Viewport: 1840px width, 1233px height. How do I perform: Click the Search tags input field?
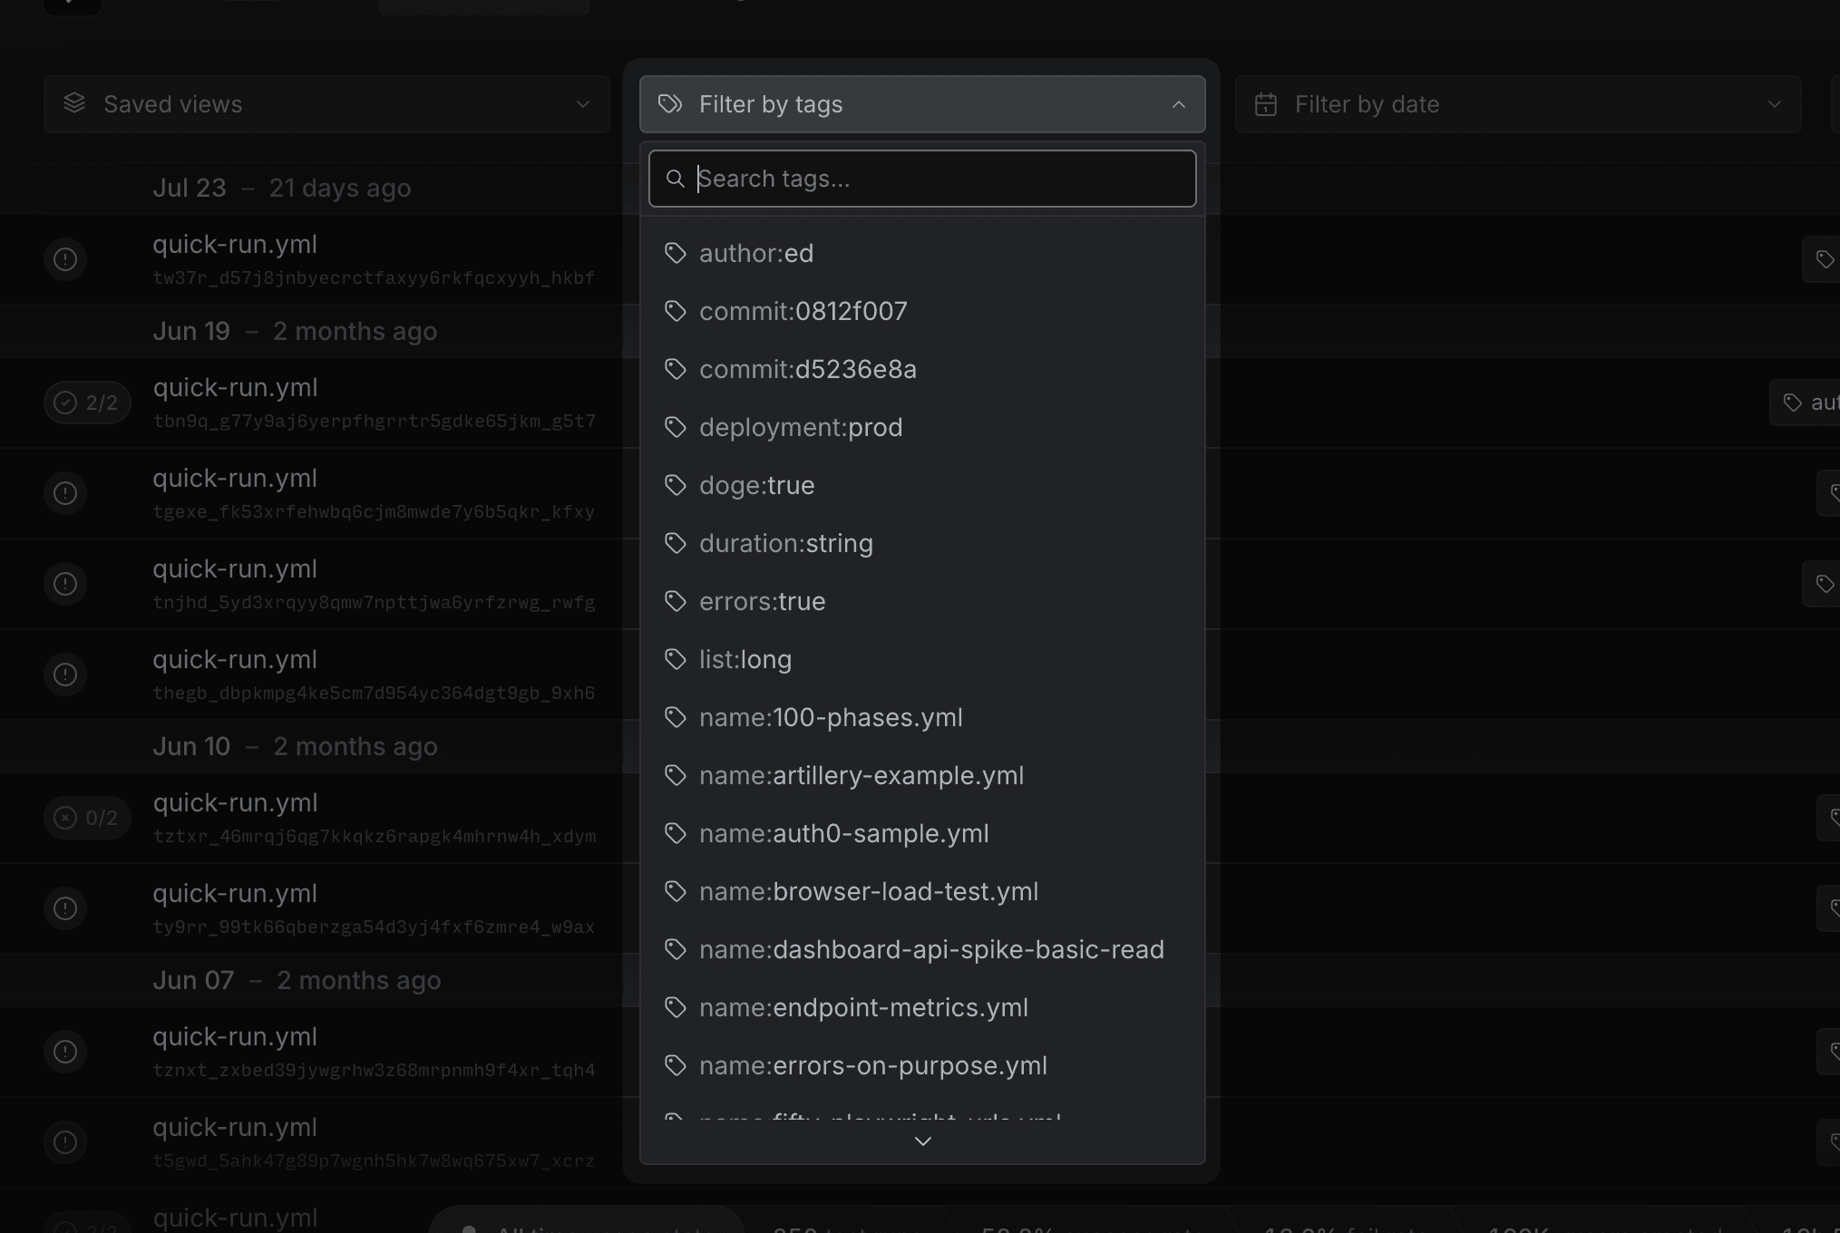click(x=922, y=179)
